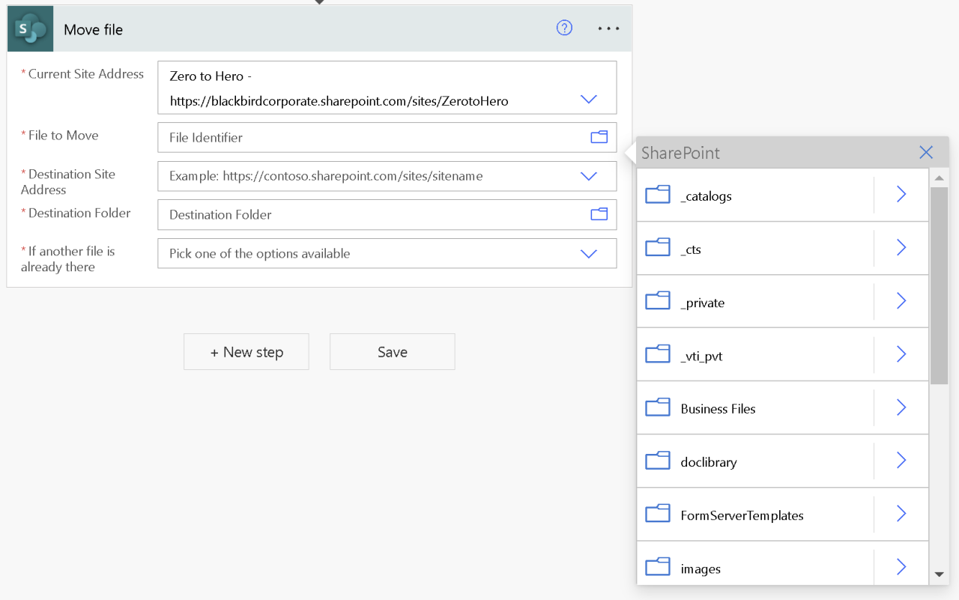Select the _private folder icon
The width and height of the screenshot is (959, 600).
pyautogui.click(x=658, y=301)
